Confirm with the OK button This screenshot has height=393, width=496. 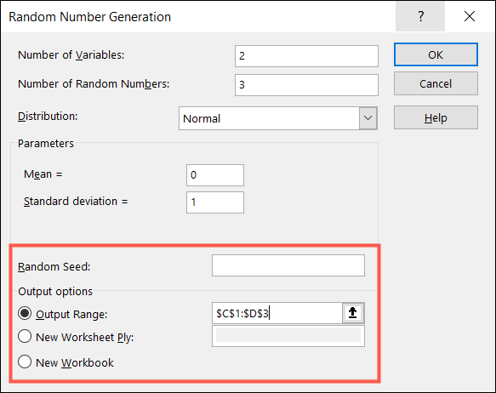(436, 54)
